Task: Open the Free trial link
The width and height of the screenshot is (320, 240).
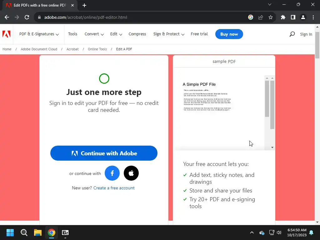Action: 199,34
